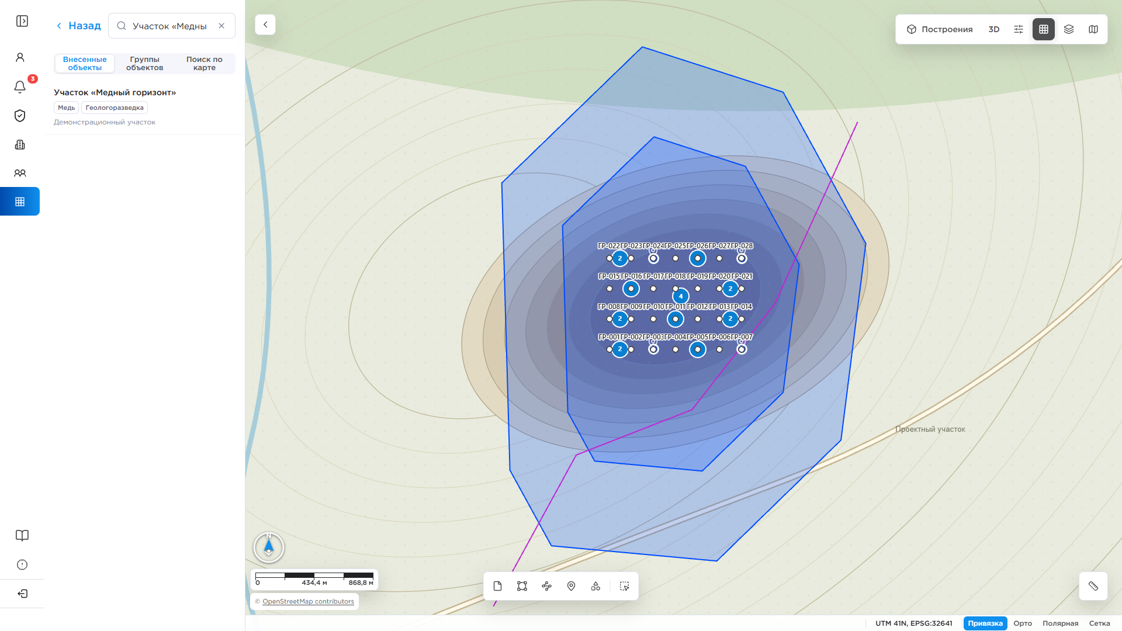Select the location pin tool
Screen dimensions: 1122x631
[572, 586]
